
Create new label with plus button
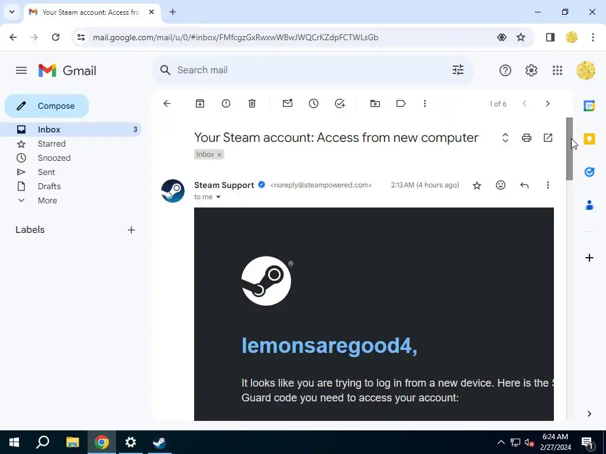pyautogui.click(x=131, y=230)
